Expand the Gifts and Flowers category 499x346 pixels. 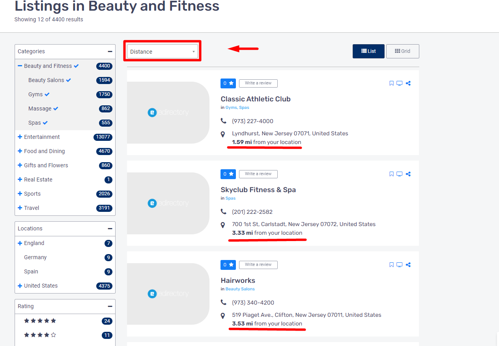click(20, 165)
